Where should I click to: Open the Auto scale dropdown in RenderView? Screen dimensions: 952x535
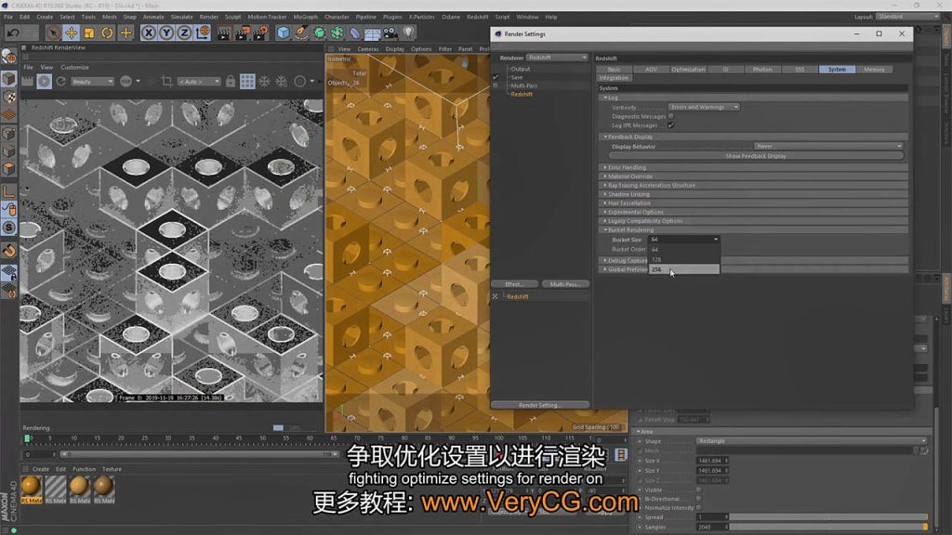199,82
